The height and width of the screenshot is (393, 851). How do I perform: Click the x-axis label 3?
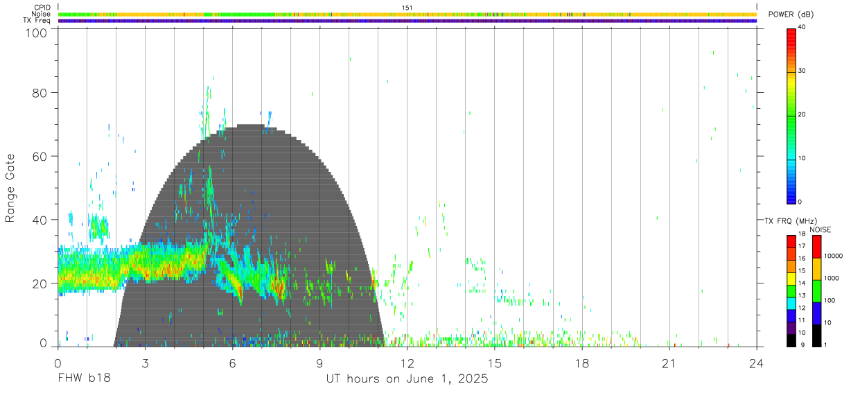click(x=145, y=363)
